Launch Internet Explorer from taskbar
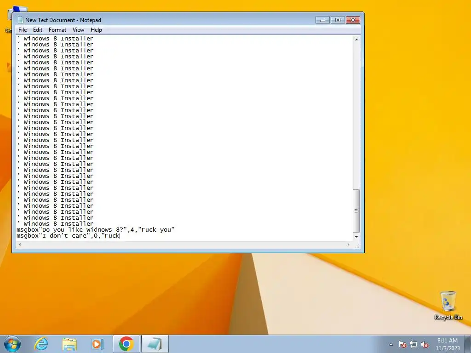 41,344
